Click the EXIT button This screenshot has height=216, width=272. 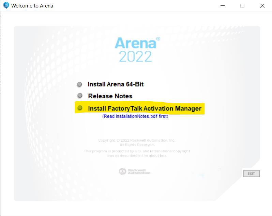[251, 173]
